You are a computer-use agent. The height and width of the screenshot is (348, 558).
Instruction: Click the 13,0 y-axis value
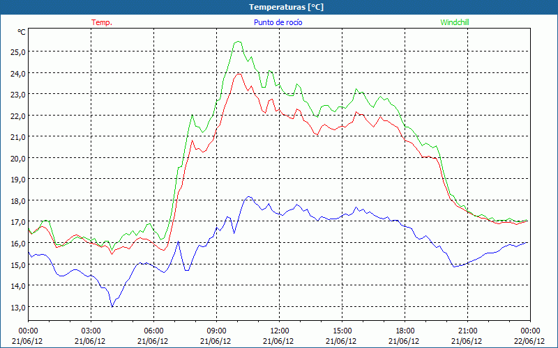click(17, 307)
